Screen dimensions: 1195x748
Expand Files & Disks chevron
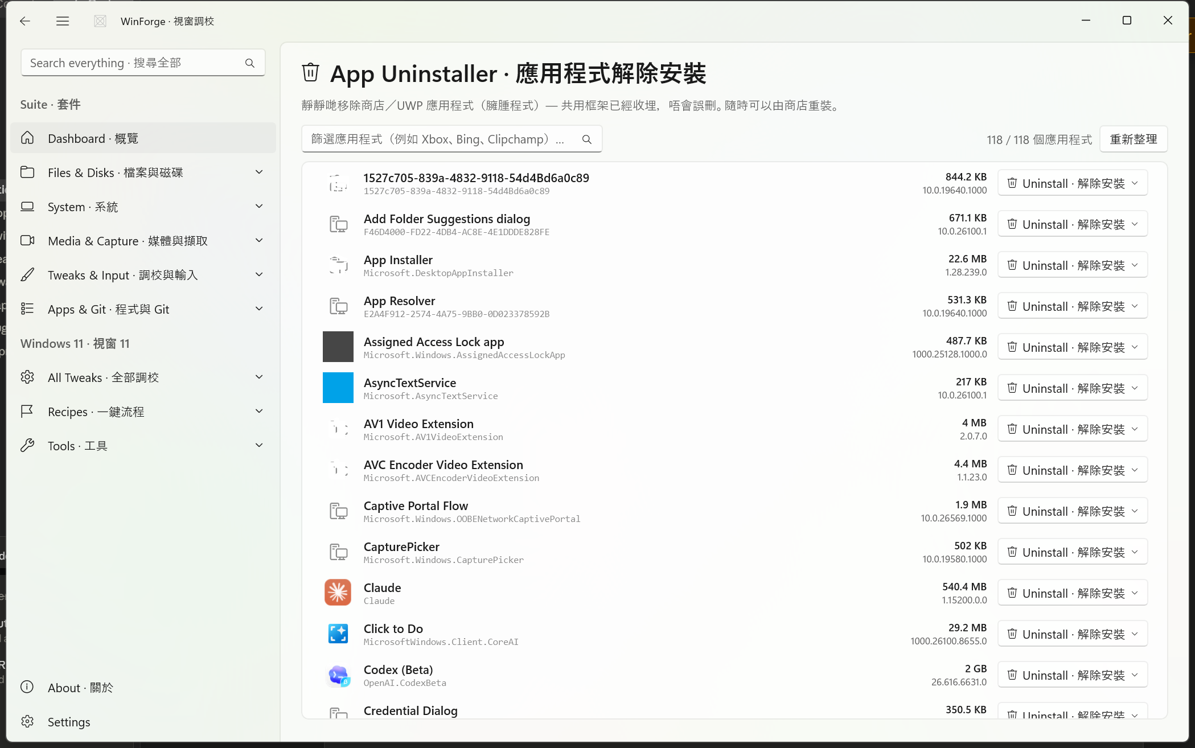click(x=260, y=172)
